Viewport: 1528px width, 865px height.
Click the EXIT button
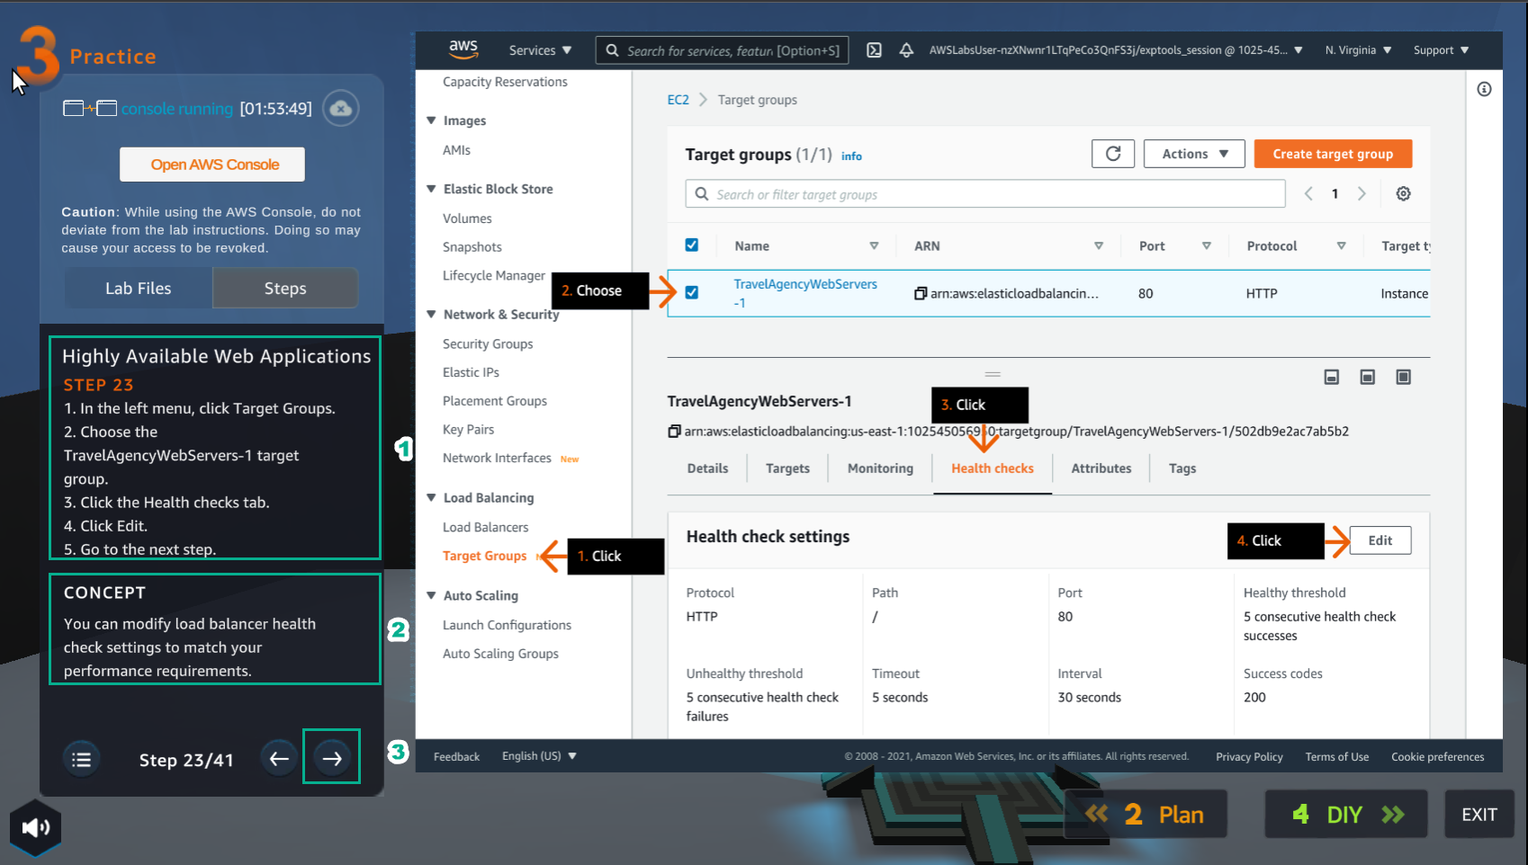1479,815
